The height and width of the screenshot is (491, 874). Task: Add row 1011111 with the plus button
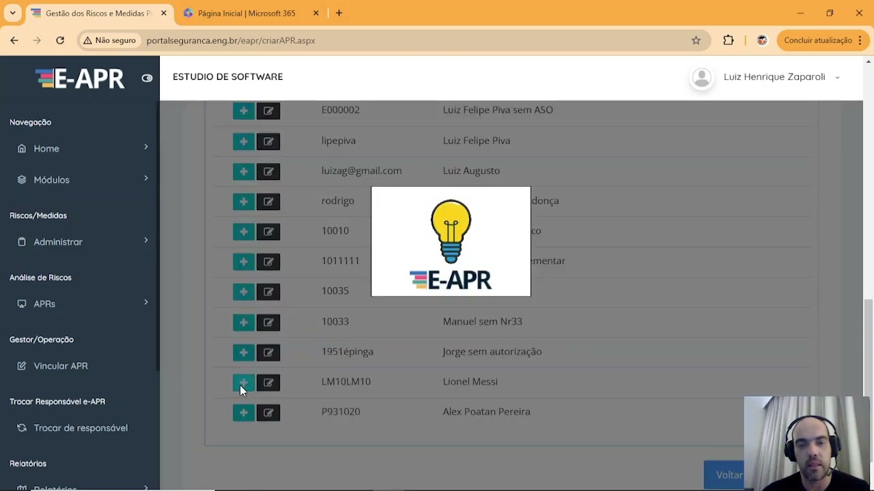pos(244,261)
